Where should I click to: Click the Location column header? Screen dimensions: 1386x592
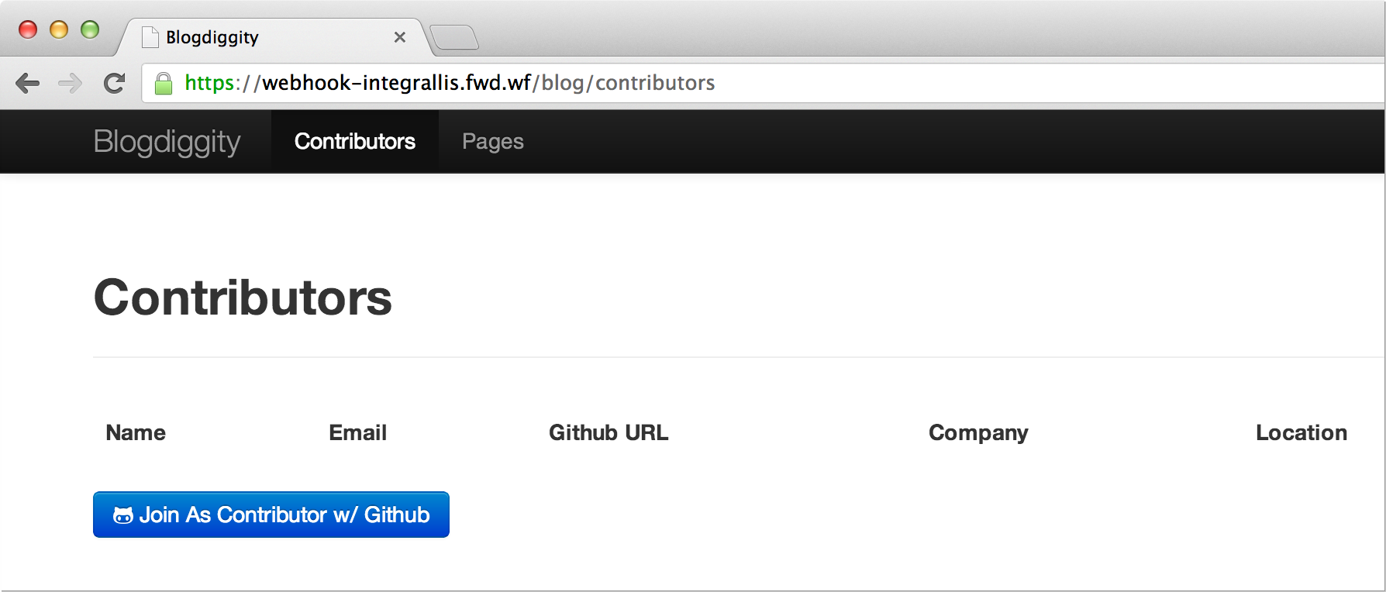[1302, 432]
